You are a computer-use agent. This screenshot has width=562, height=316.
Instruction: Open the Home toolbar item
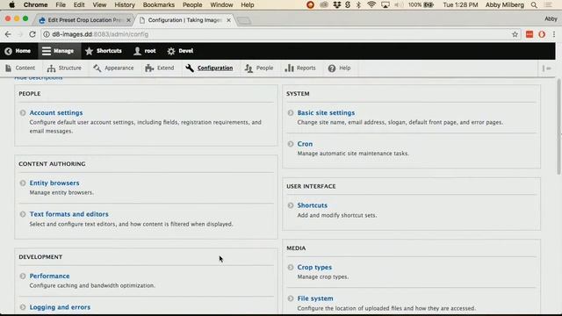point(18,51)
